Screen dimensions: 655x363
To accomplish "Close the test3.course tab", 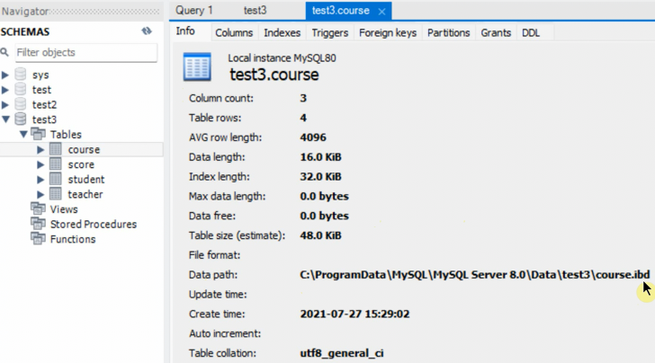I will pyautogui.click(x=381, y=12).
